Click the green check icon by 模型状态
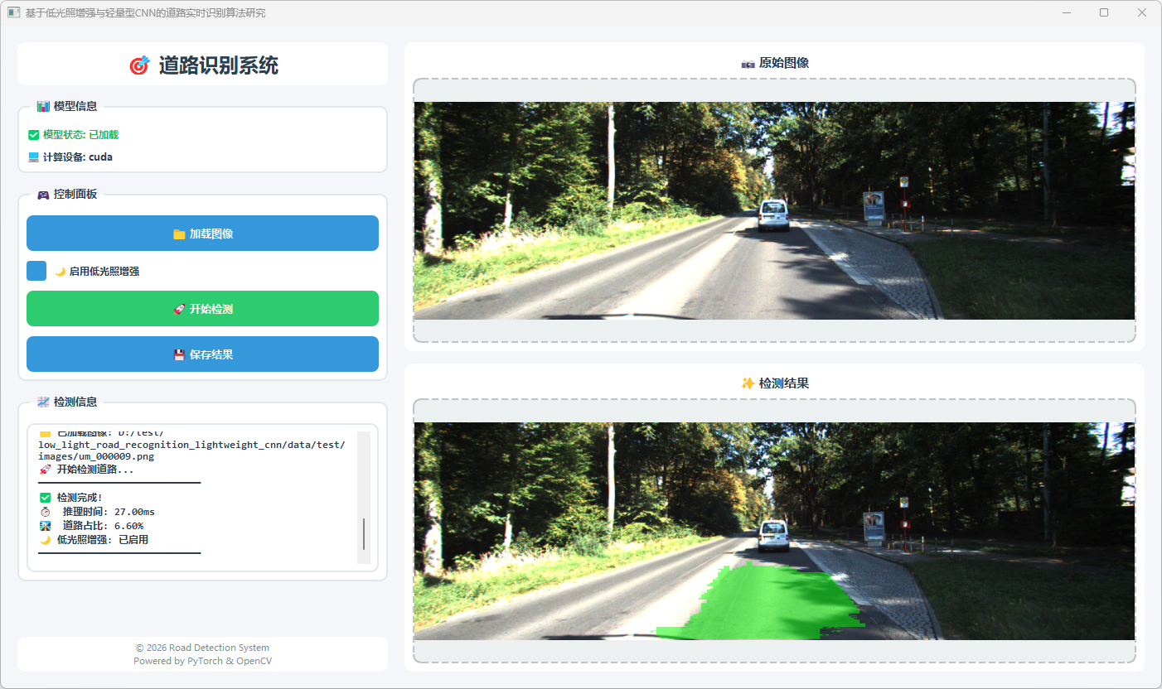 click(x=34, y=135)
